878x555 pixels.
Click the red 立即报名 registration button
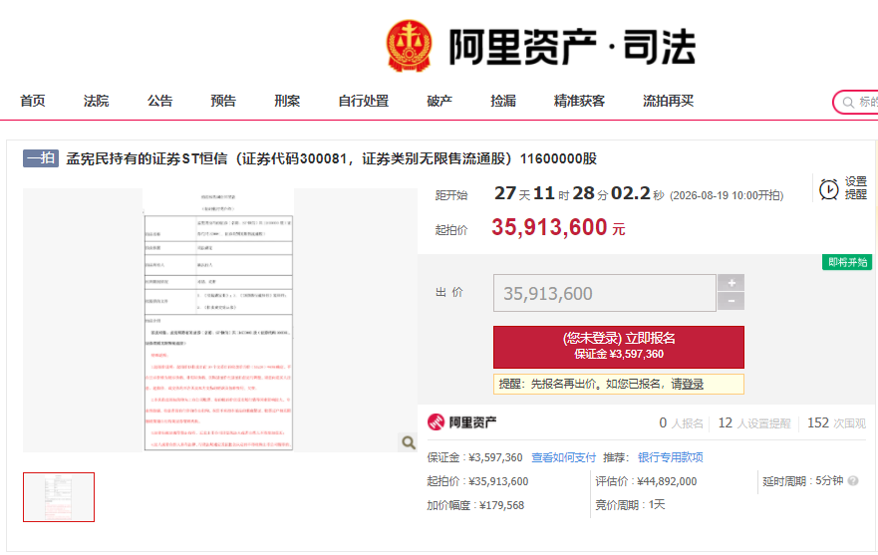619,347
